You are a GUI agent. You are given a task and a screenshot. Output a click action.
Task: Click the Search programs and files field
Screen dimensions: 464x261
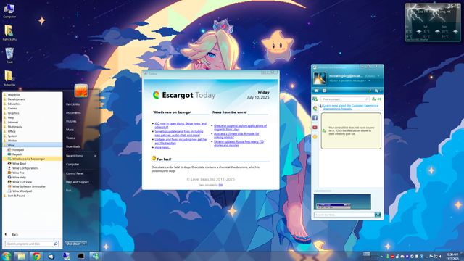click(x=32, y=244)
